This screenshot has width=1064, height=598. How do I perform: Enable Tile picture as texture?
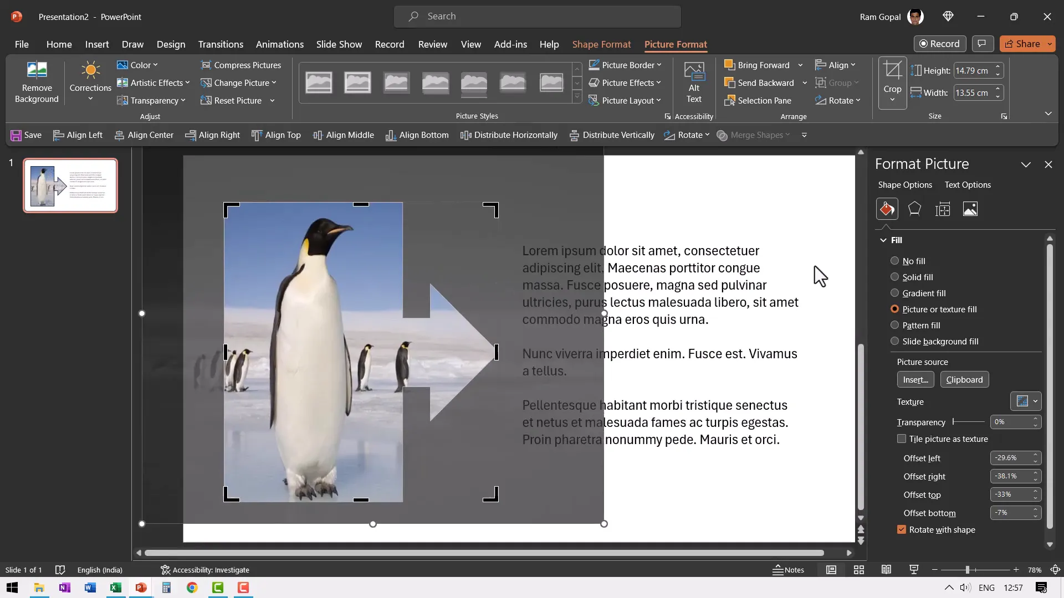click(x=942, y=439)
